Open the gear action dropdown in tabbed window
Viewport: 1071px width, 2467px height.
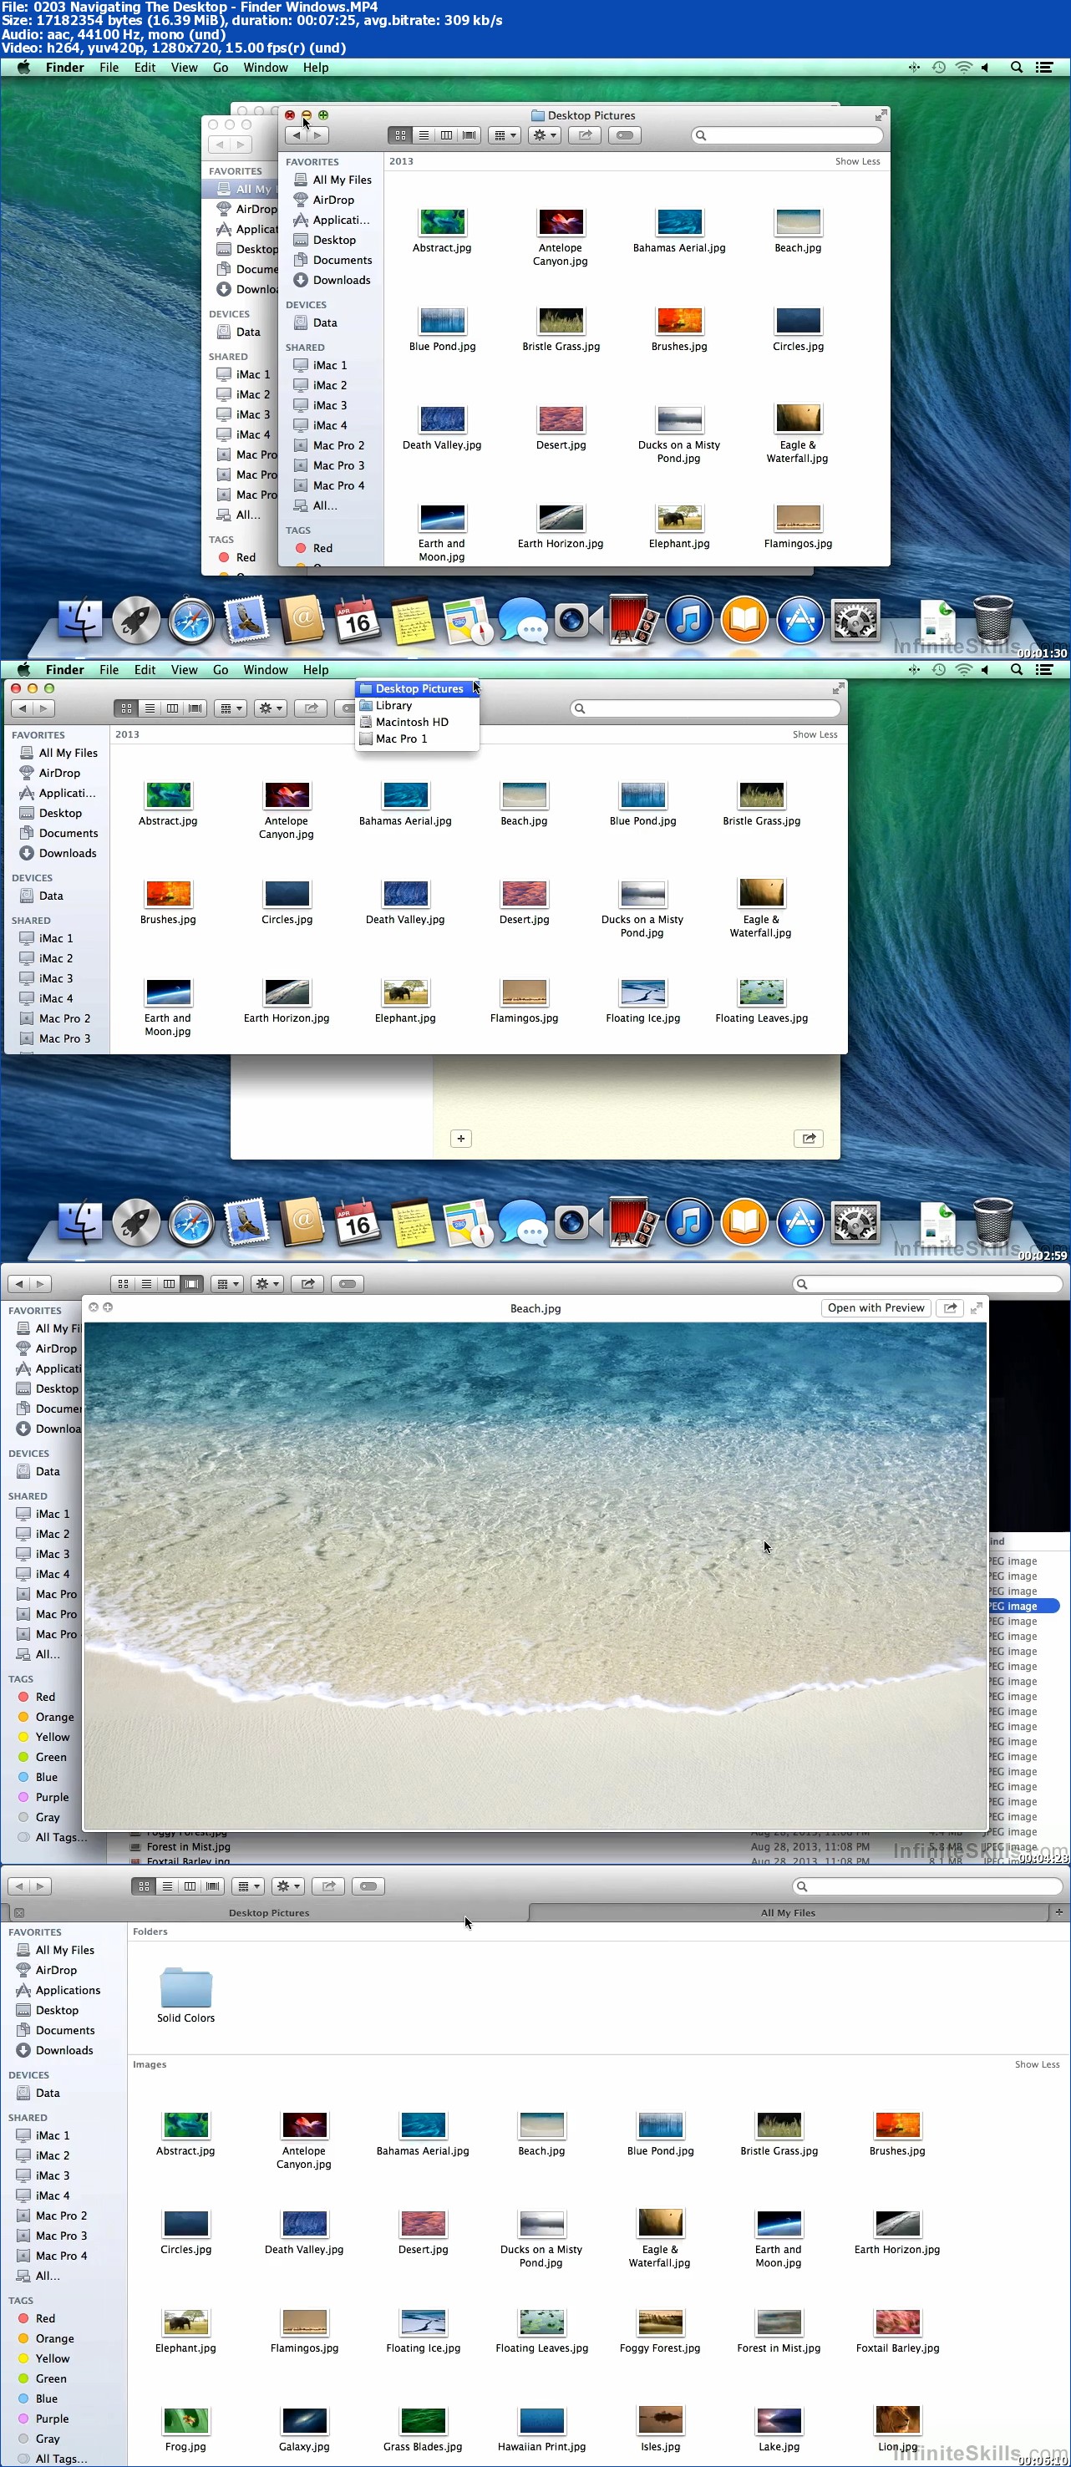[x=287, y=1886]
